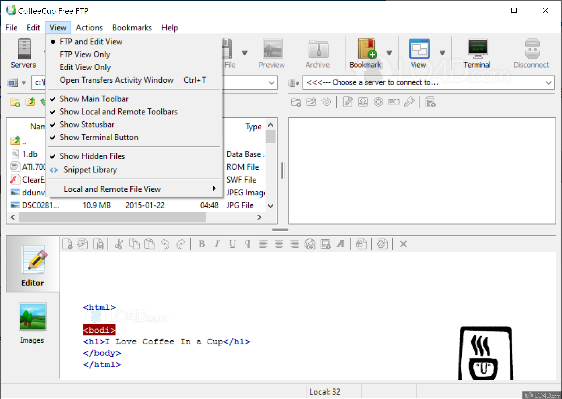This screenshot has width=562, height=399.
Task: Open the Images panel
Action: tap(32, 323)
